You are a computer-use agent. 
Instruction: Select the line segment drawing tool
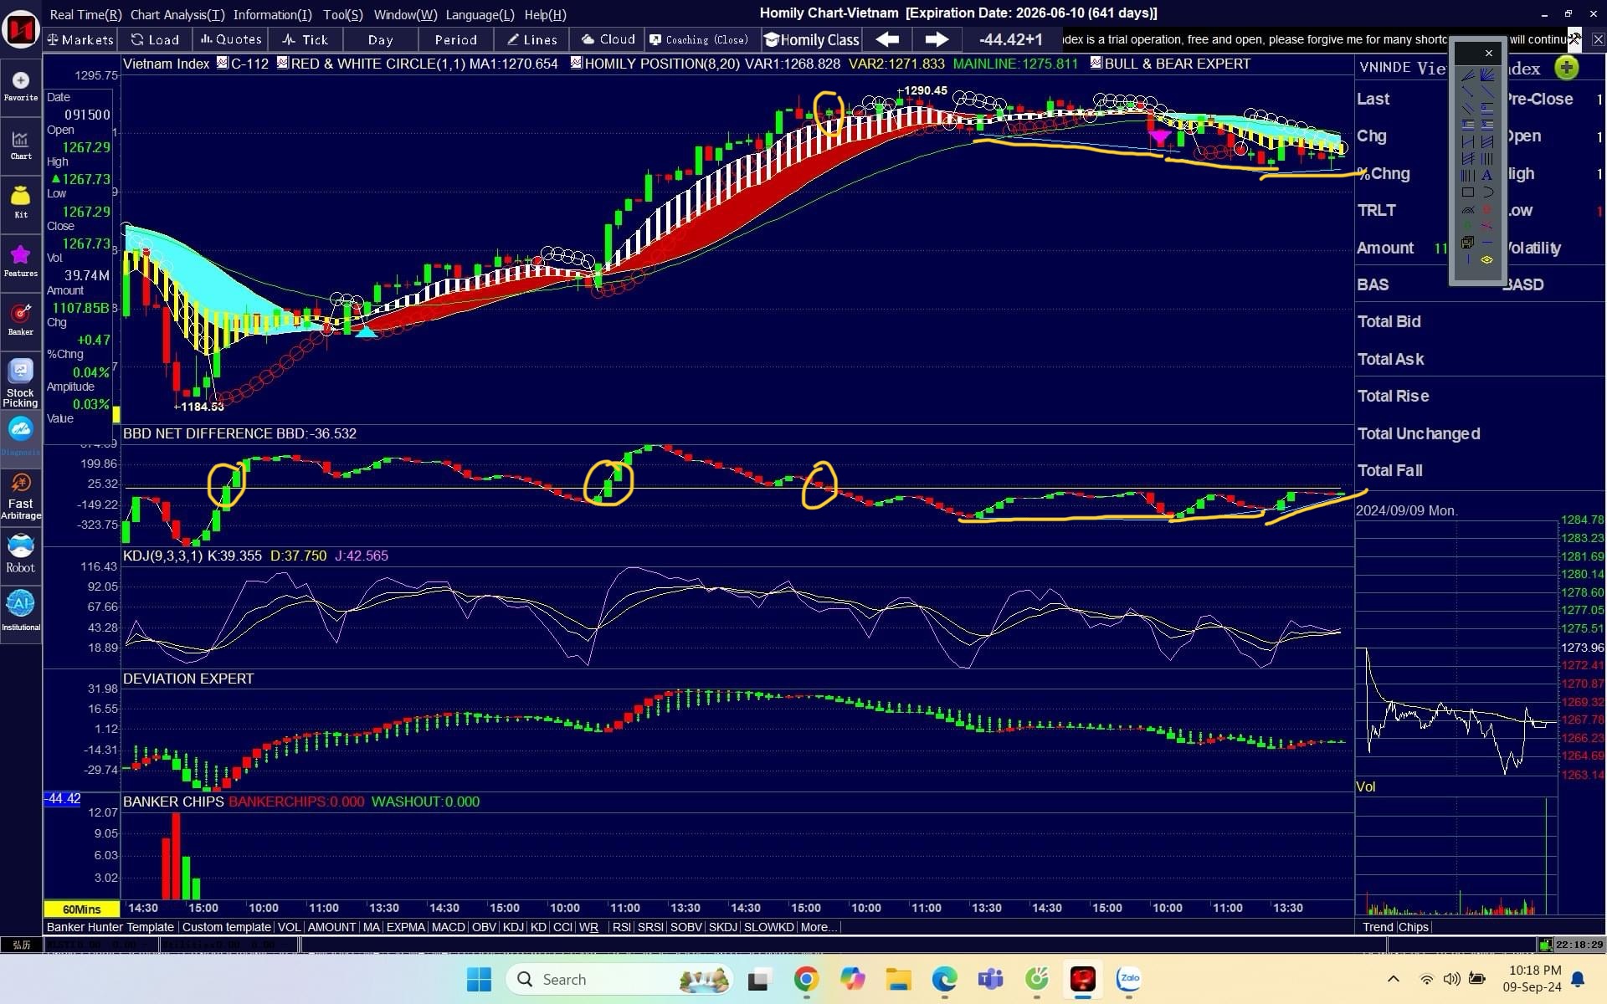1467,91
